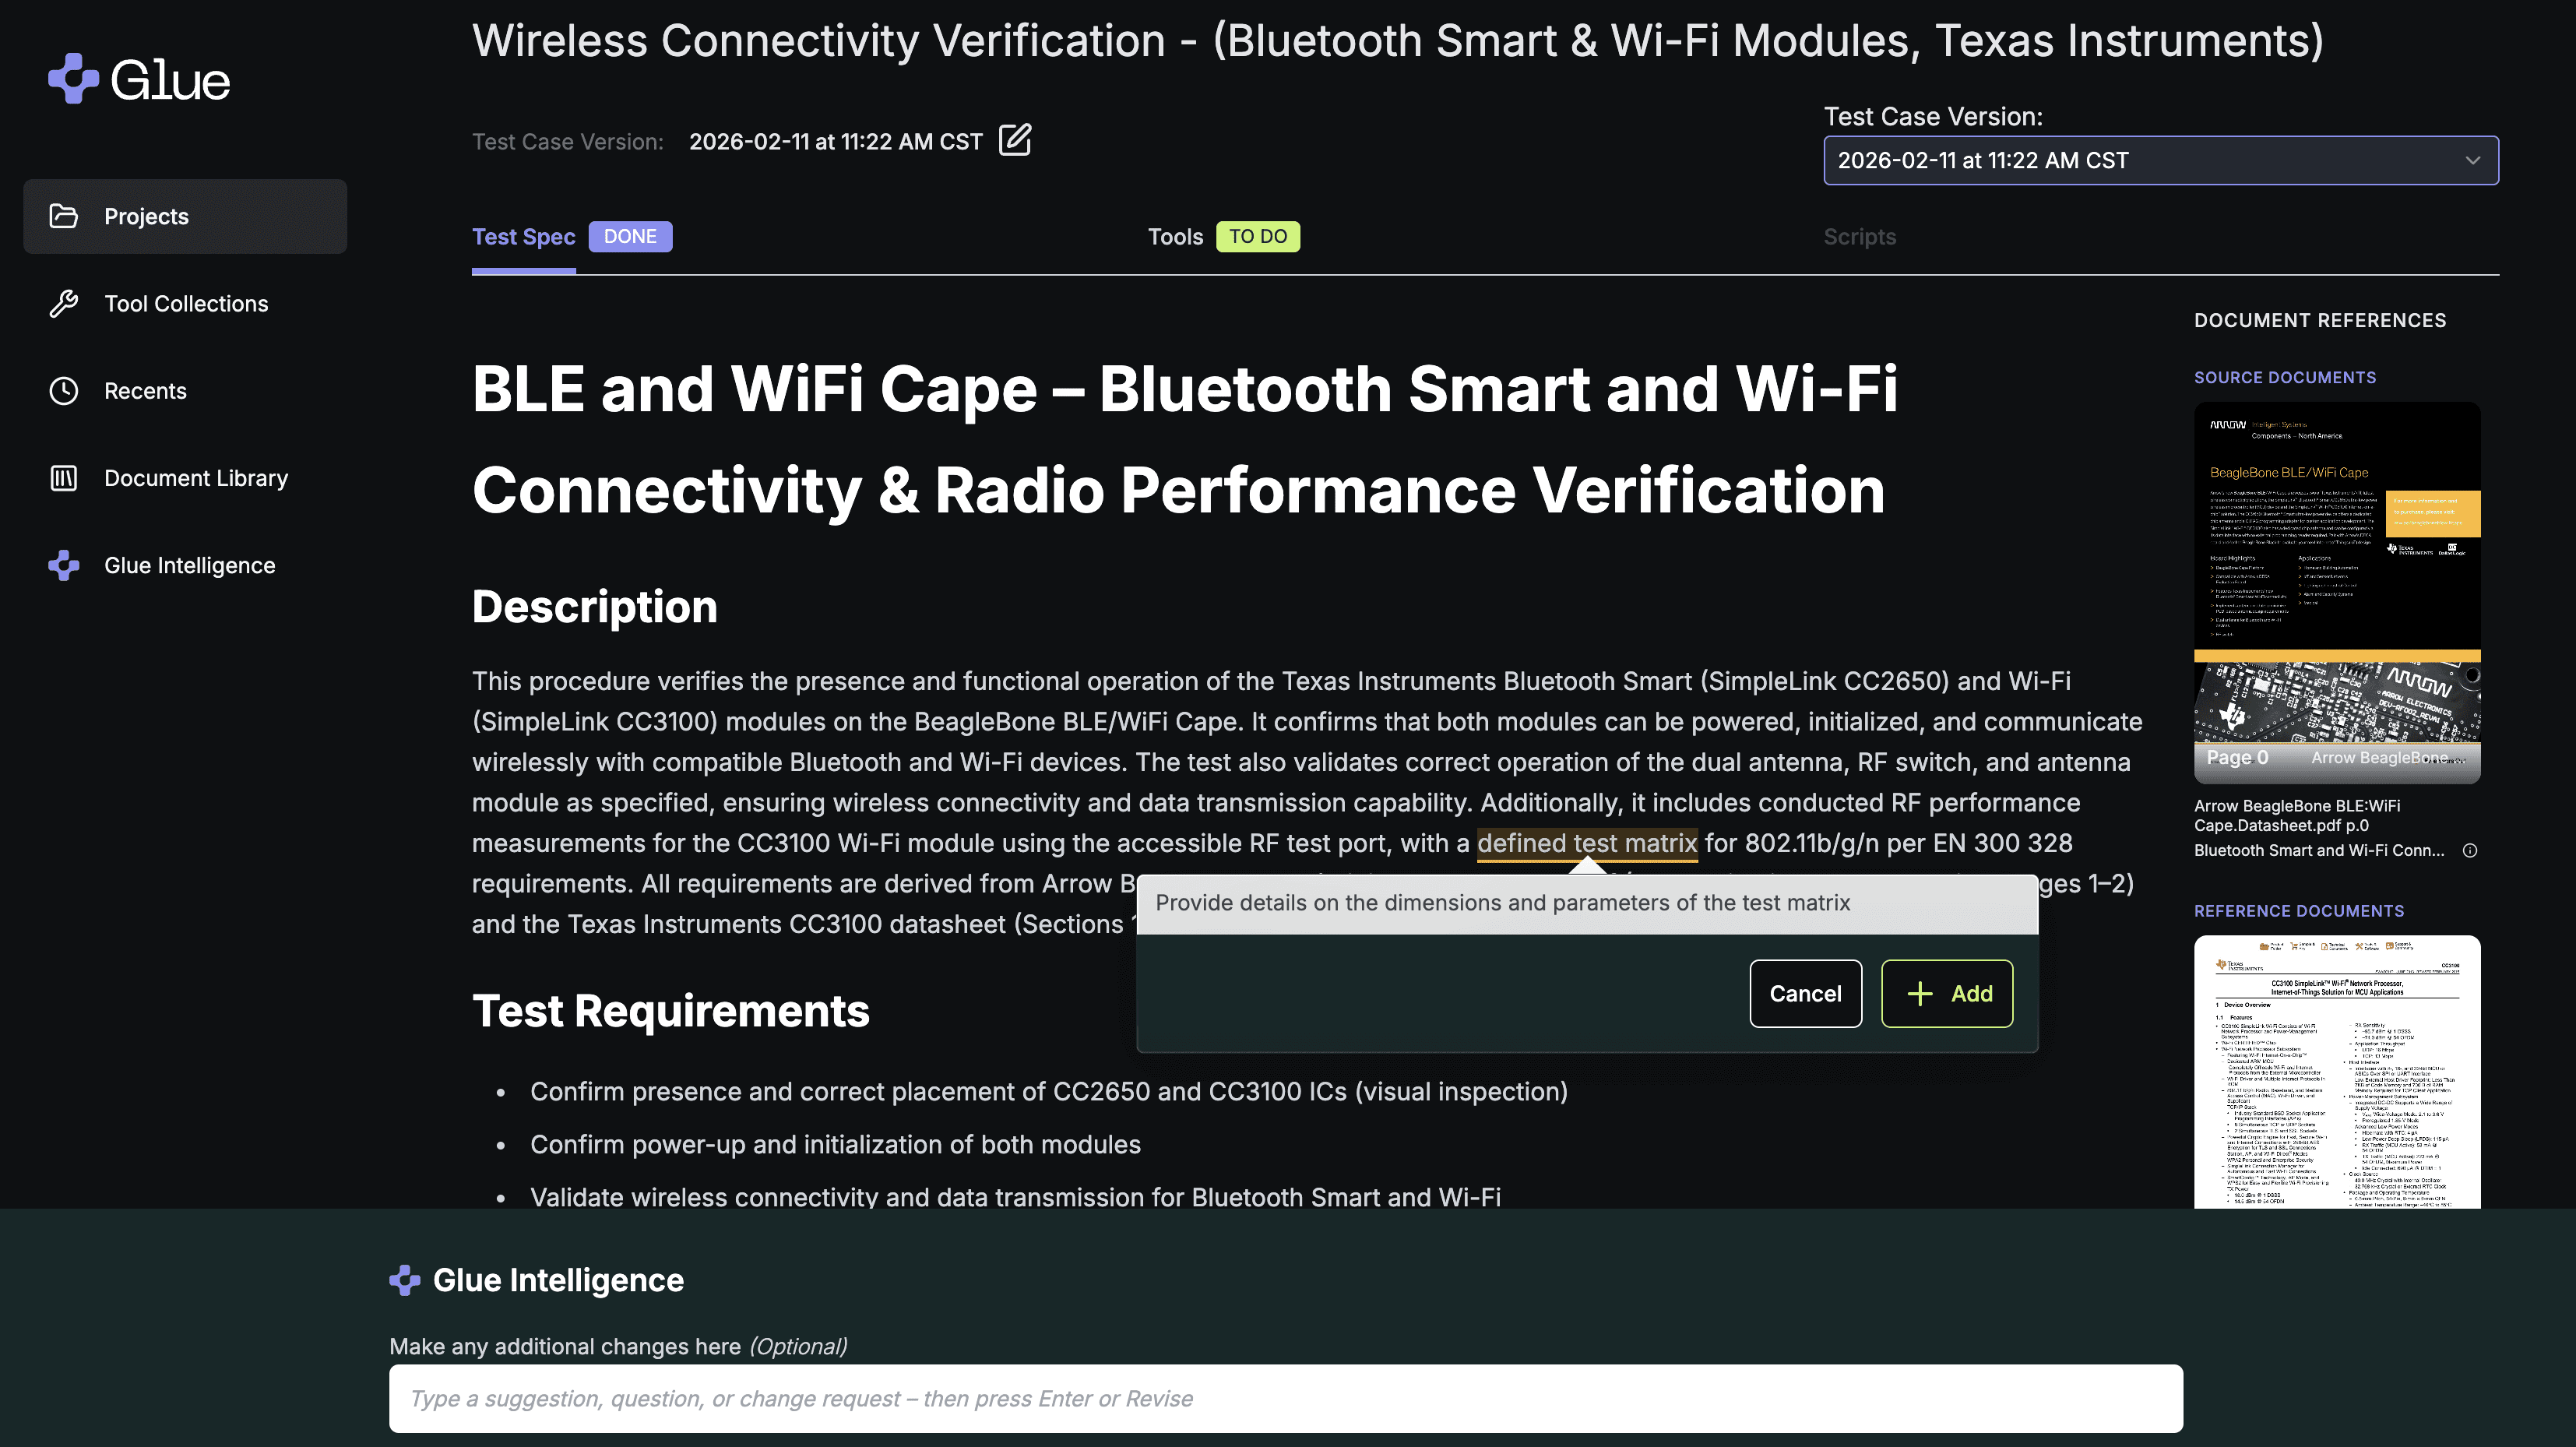Focus the Glue Intelligence suggestion input
The width and height of the screenshot is (2576, 1447).
tap(1285, 1398)
